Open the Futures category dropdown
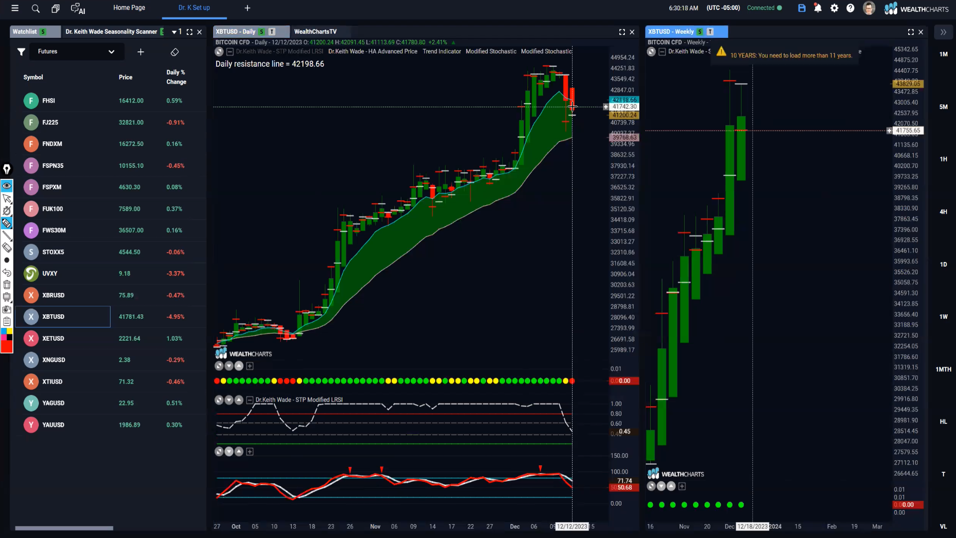 [x=76, y=52]
